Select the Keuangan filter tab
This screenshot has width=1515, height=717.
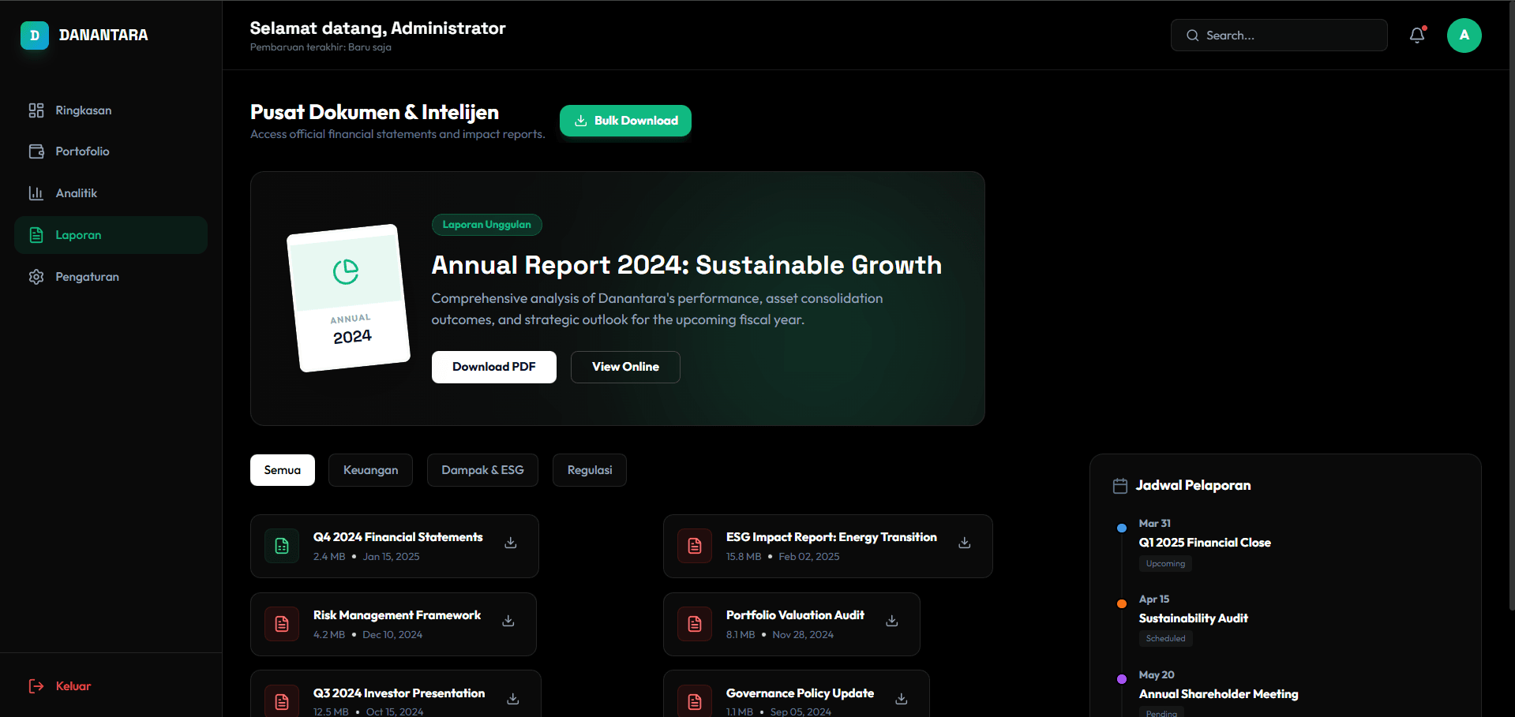370,470
